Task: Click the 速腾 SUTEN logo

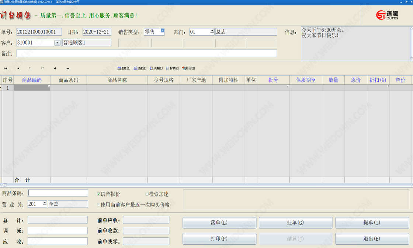Action: point(387,15)
